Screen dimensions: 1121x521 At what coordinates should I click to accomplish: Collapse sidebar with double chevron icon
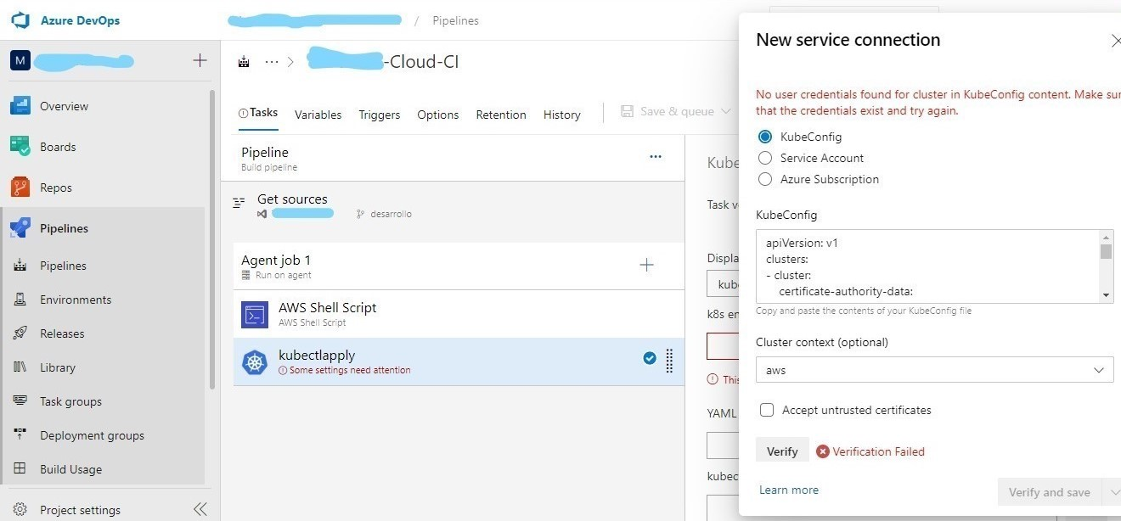point(200,509)
